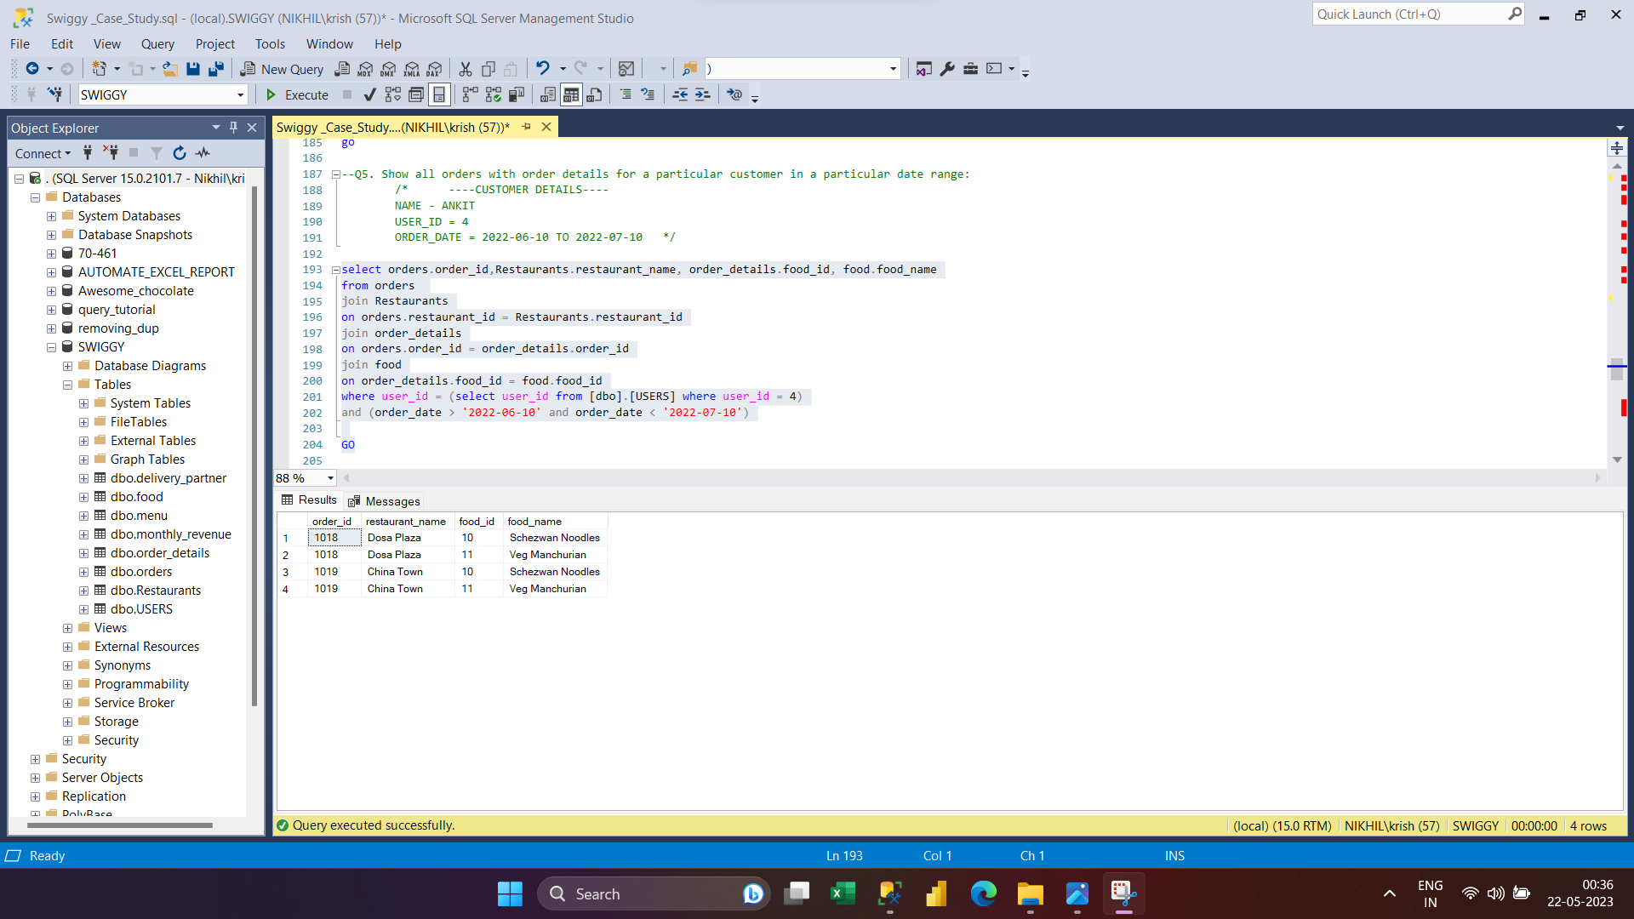1634x919 pixels.
Task: Open the Connect dropdown in Object Explorer
Action: (43, 153)
